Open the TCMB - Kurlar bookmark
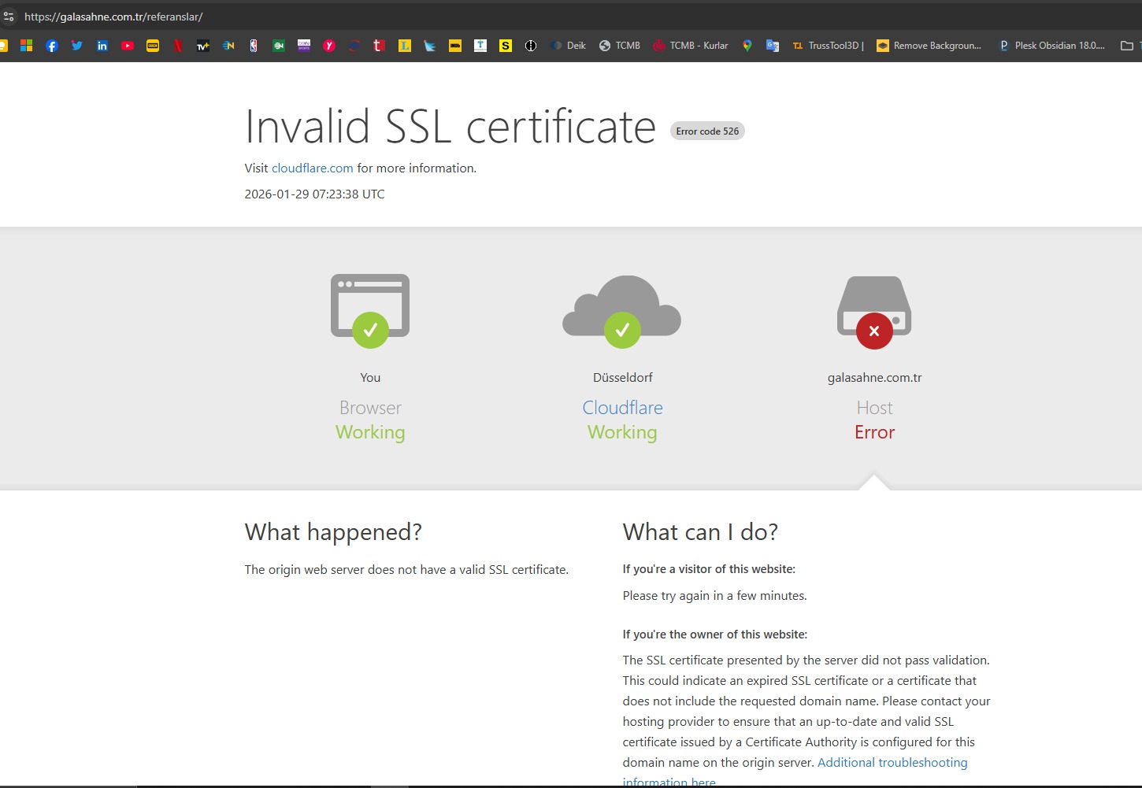Image resolution: width=1142 pixels, height=788 pixels. (691, 46)
